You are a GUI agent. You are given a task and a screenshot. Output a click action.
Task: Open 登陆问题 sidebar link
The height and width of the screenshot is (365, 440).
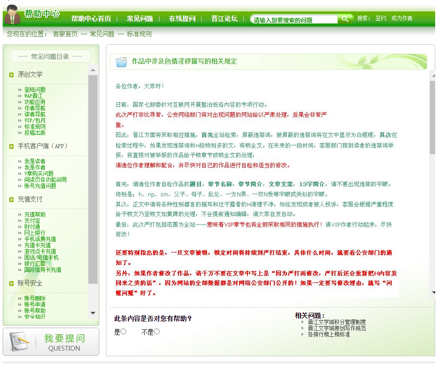pyautogui.click(x=35, y=90)
